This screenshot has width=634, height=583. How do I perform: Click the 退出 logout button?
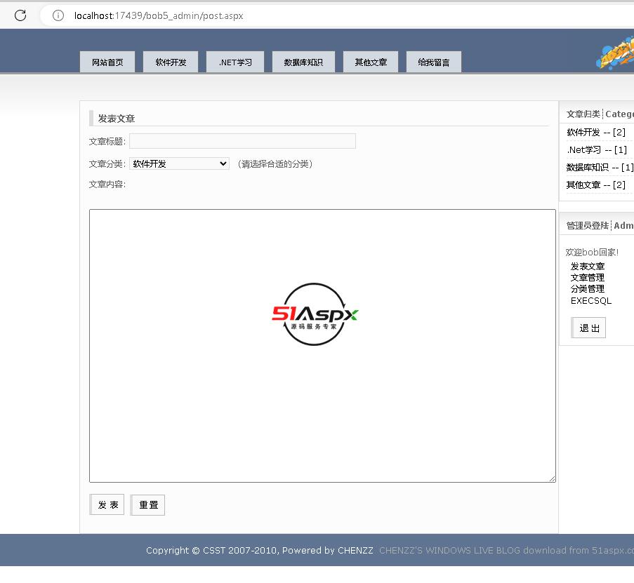[588, 328]
